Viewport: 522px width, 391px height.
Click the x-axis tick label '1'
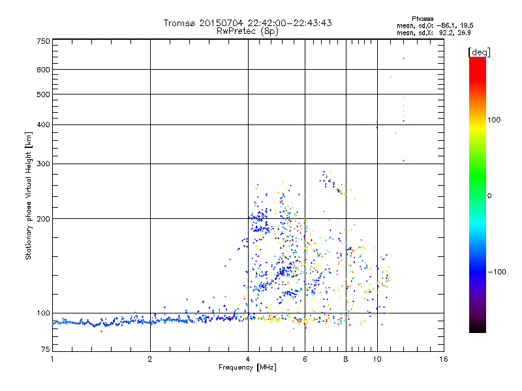tap(52, 359)
